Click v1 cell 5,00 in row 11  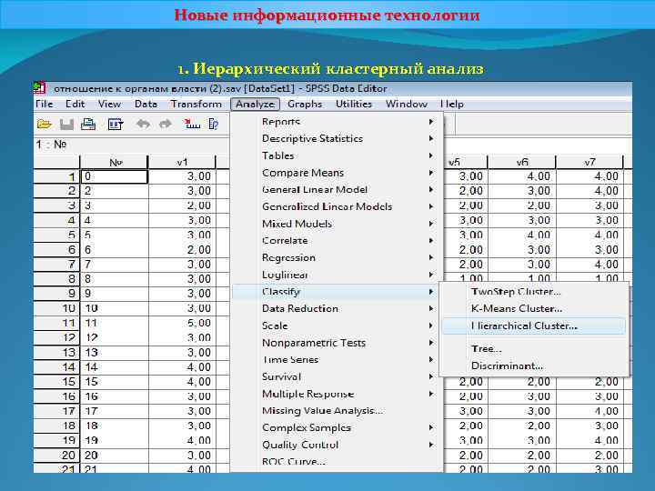point(182,323)
